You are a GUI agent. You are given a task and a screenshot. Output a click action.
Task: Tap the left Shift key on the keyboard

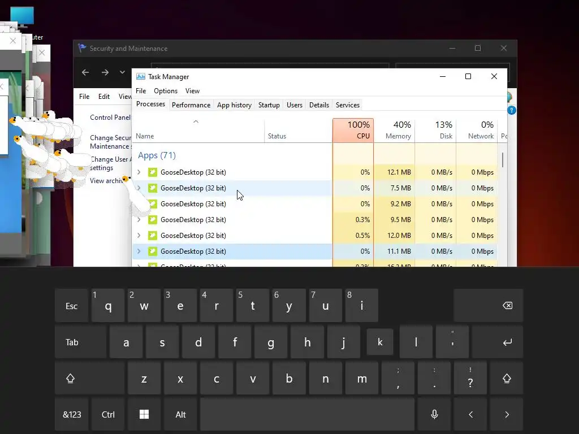tap(90, 378)
